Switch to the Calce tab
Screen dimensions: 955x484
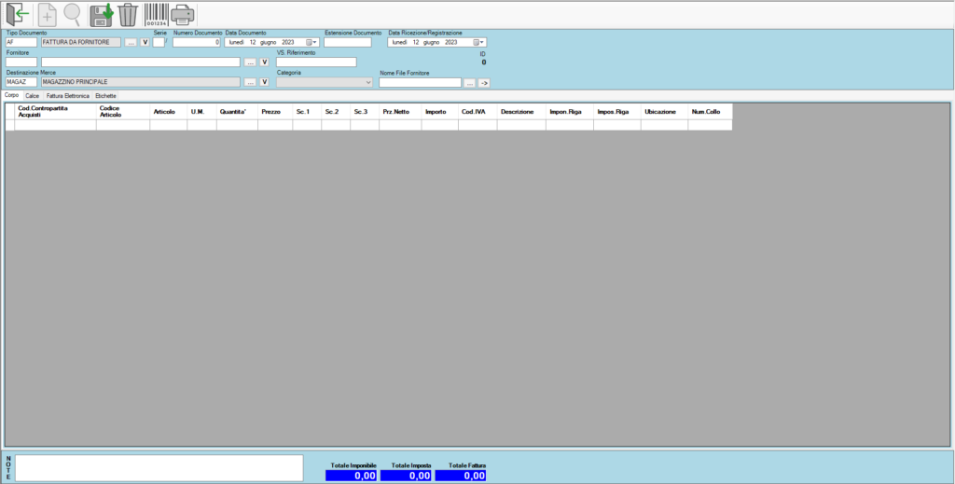pyautogui.click(x=32, y=95)
